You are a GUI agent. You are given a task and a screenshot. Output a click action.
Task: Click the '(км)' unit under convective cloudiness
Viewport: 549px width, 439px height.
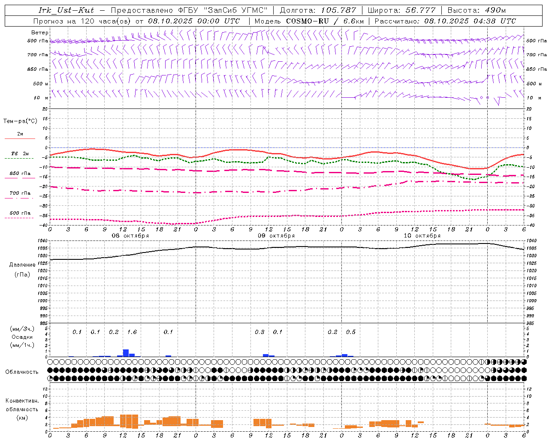pyautogui.click(x=22, y=418)
